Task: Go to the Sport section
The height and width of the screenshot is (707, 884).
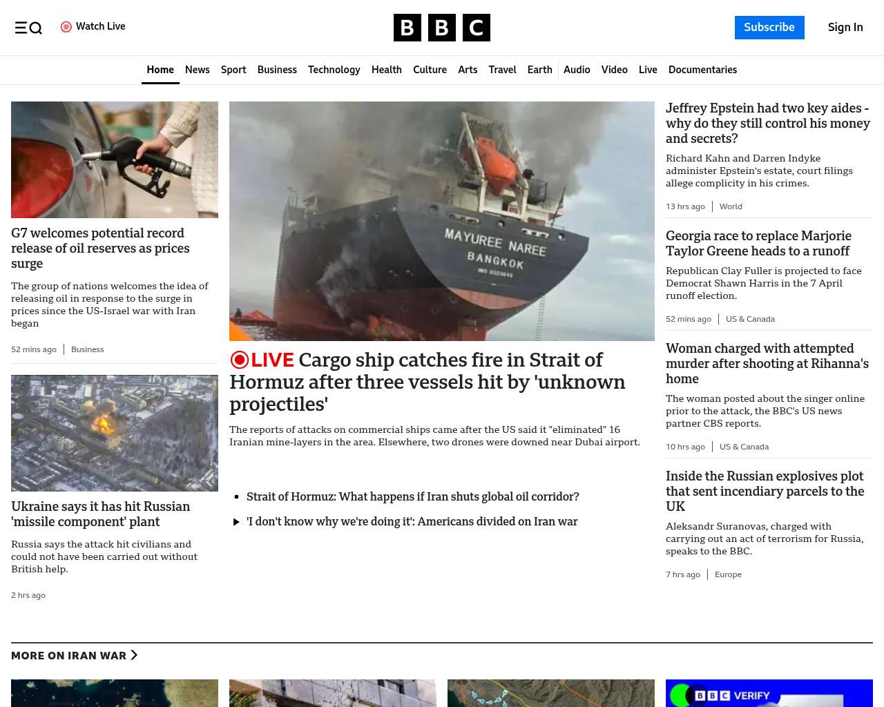Action: [x=233, y=70]
